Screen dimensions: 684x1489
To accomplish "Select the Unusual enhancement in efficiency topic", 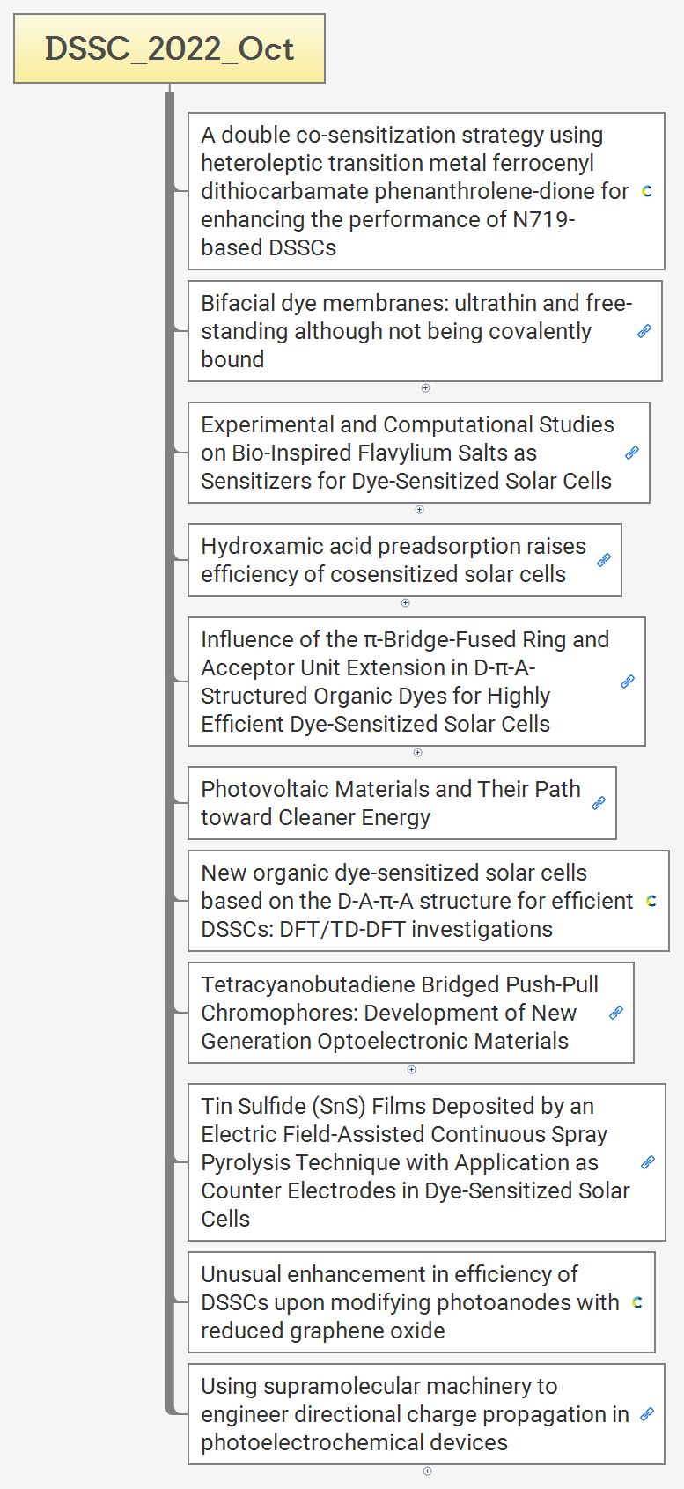I will [x=409, y=1302].
